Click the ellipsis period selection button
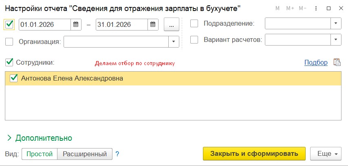 pyautogui.click(x=172, y=24)
